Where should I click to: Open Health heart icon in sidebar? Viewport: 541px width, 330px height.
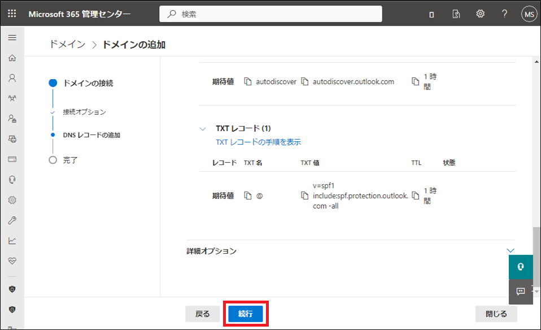coord(12,261)
